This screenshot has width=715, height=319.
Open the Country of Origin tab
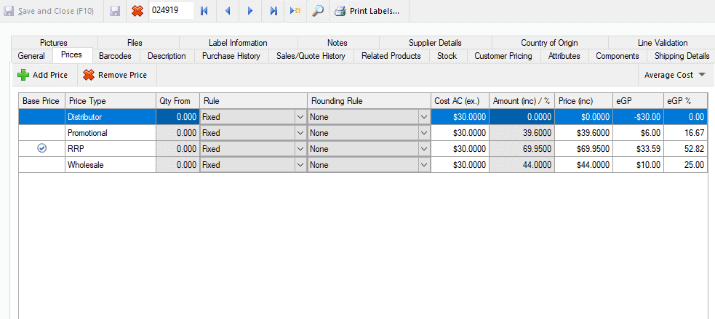point(549,43)
